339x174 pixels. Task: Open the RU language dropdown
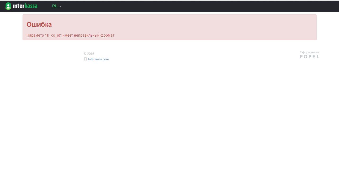coord(55,6)
